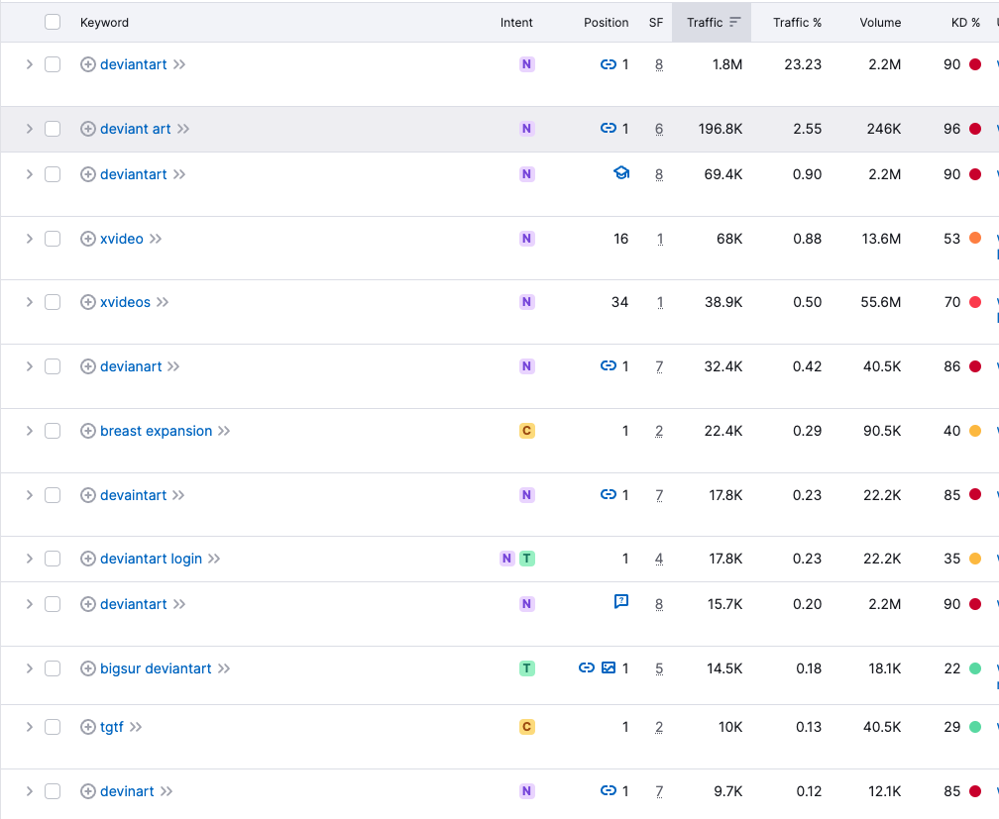The width and height of the screenshot is (999, 819).
Task: Open the double-chevron arrows after "bigsur deviantart"
Action: pos(224,668)
